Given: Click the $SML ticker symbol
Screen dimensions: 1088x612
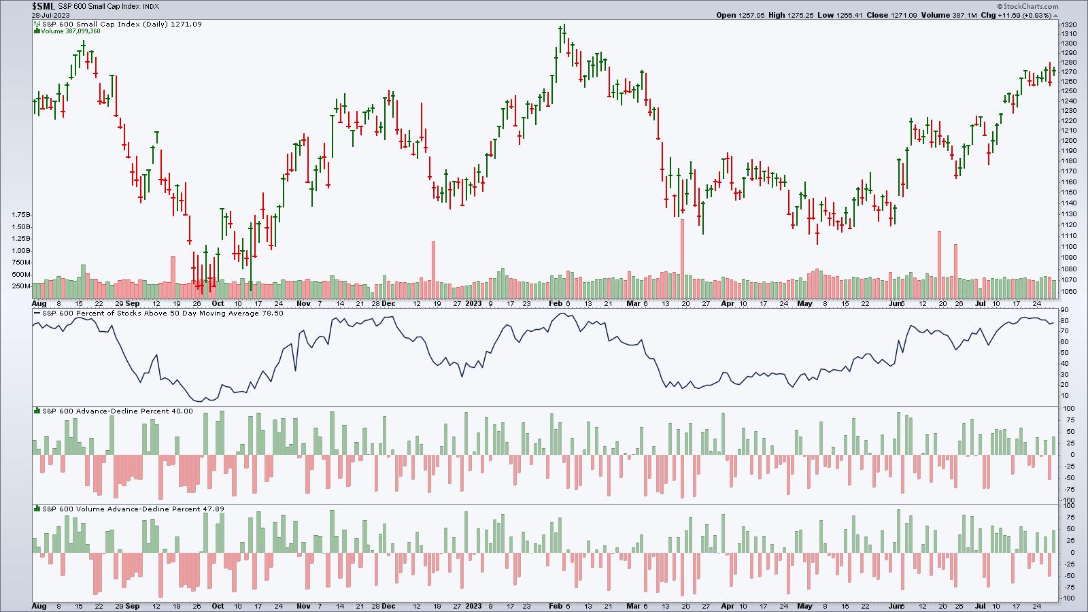Looking at the screenshot, I should (x=44, y=6).
